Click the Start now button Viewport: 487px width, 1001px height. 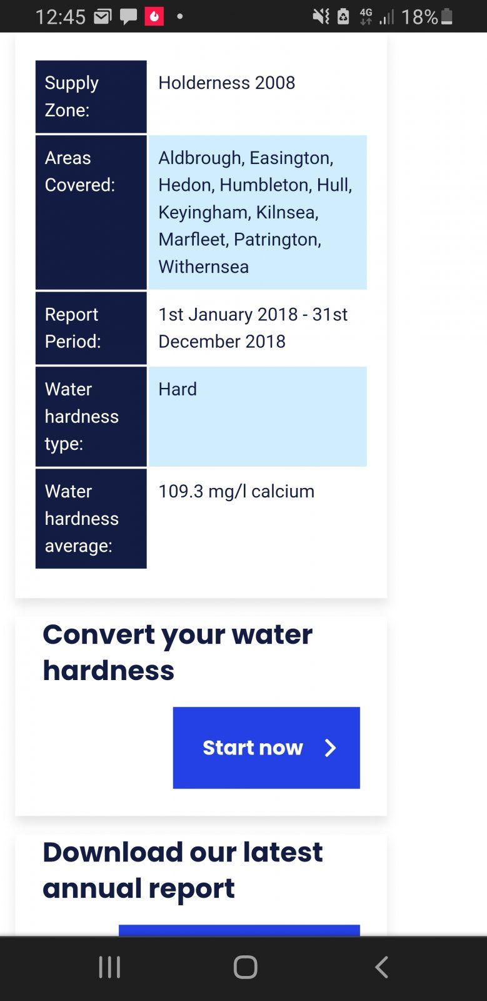(x=266, y=748)
